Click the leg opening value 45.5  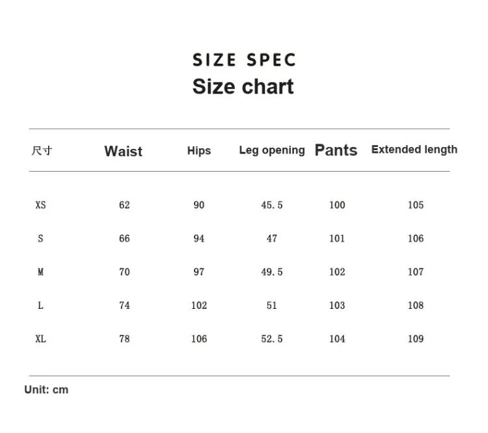point(272,205)
